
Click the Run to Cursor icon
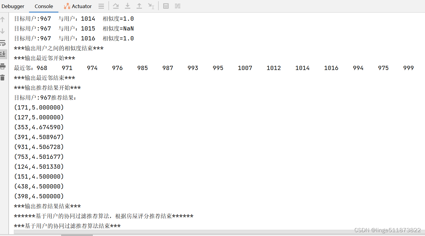tap(151, 6)
